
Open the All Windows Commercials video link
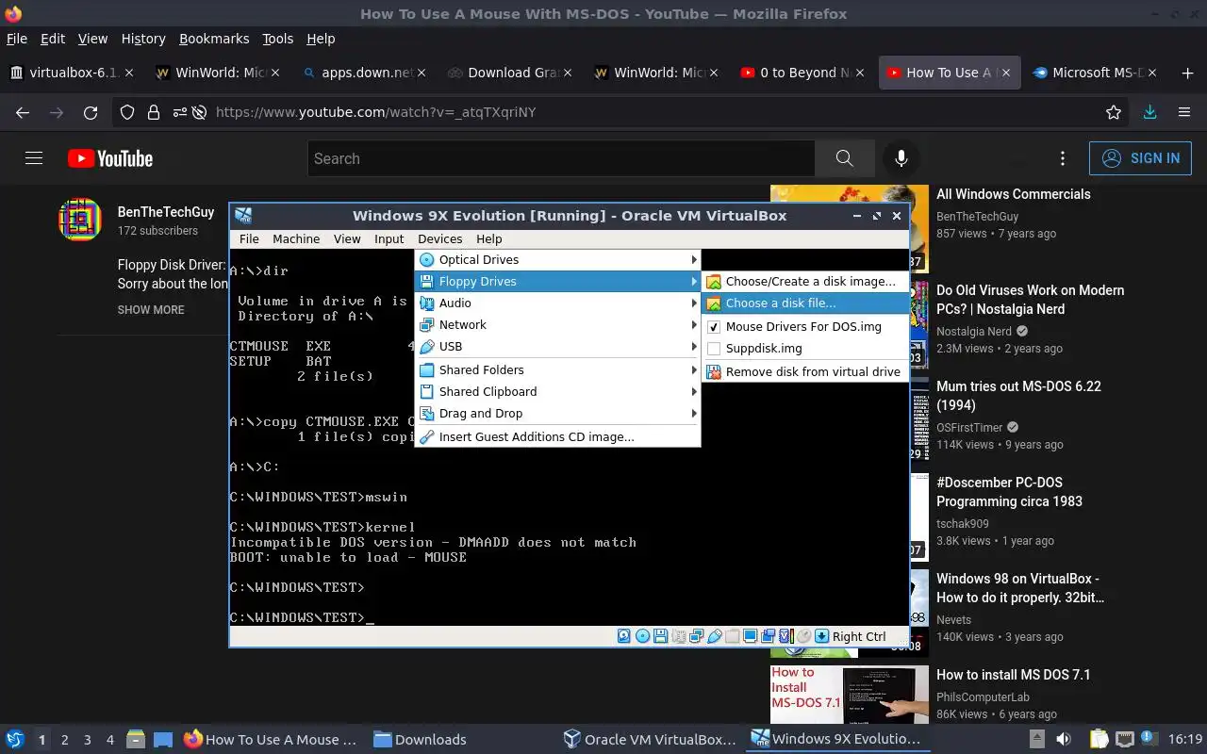1013,194
